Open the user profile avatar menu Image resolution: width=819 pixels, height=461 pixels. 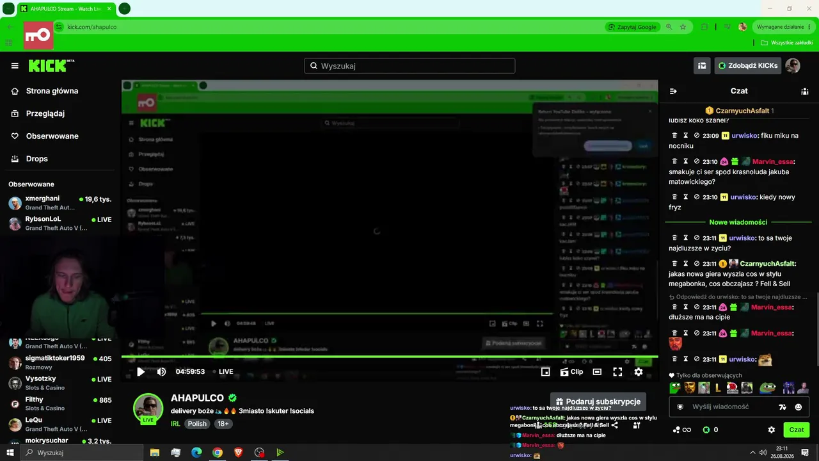tap(793, 65)
